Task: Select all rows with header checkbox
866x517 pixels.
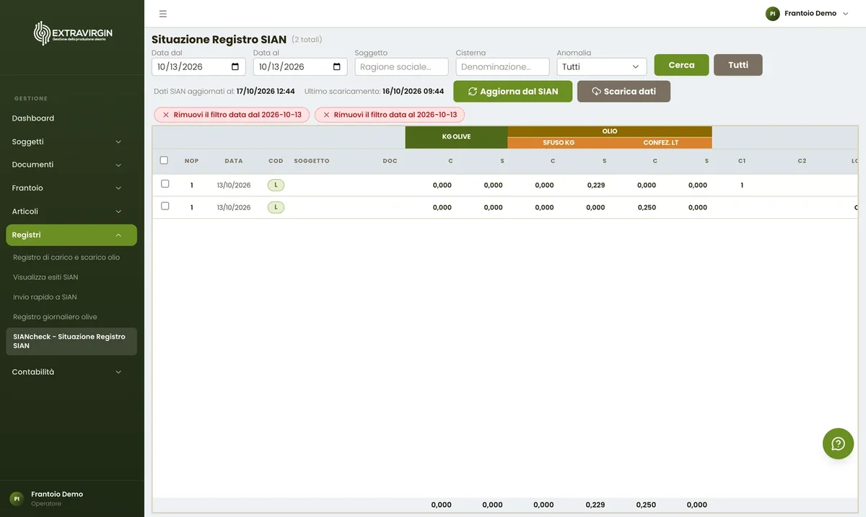Action: tap(164, 160)
